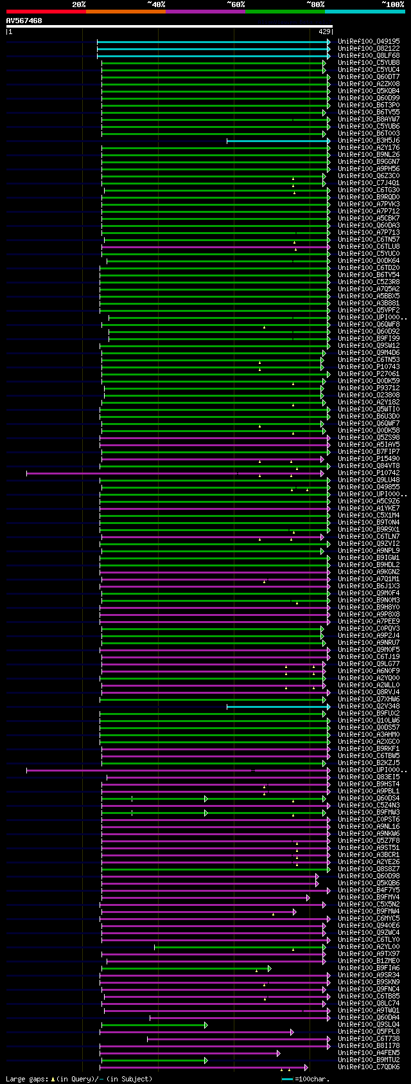
Task: Click label UniRef100_Q0DK64
Action: point(369,260)
